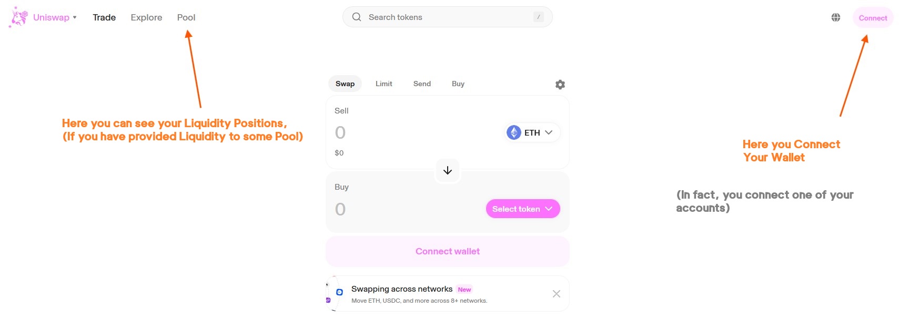The image size is (899, 319).
Task: Click the swap direction down arrow
Action: [x=448, y=170]
